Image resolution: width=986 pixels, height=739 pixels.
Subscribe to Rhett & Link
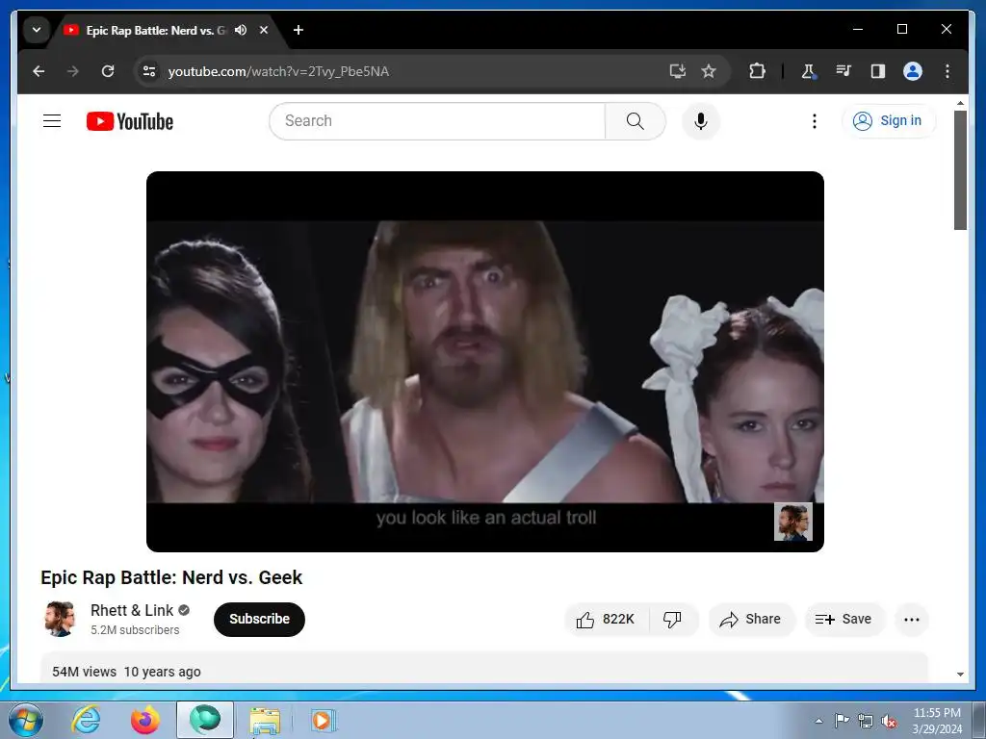pos(259,619)
